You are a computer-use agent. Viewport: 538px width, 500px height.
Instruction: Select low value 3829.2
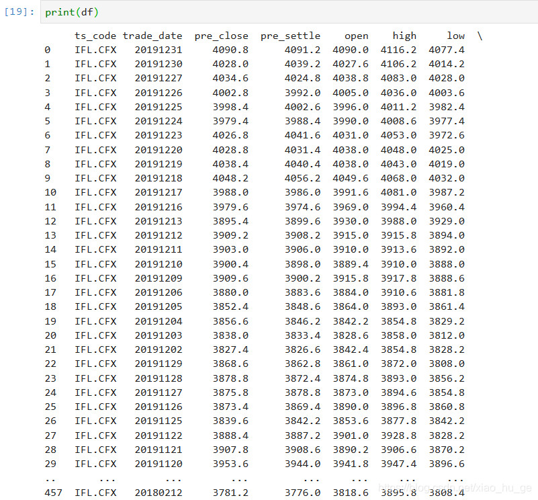(x=447, y=321)
